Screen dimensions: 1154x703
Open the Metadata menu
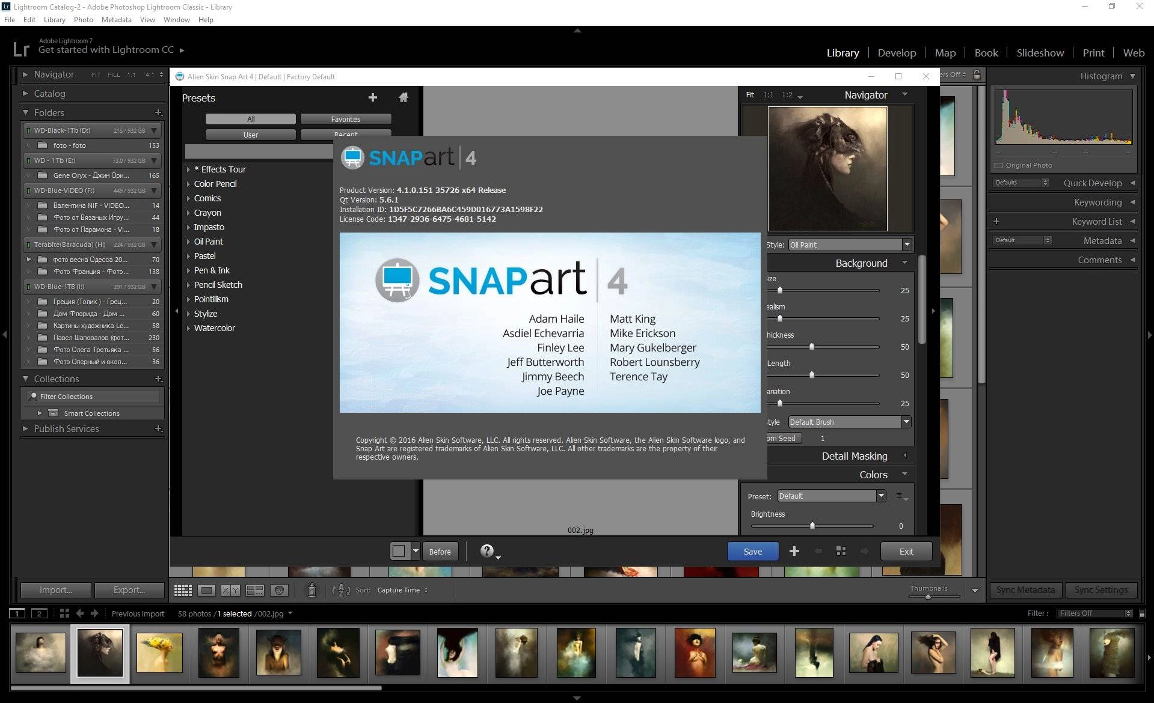point(116,19)
